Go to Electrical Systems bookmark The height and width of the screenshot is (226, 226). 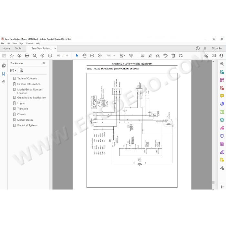coord(27,125)
